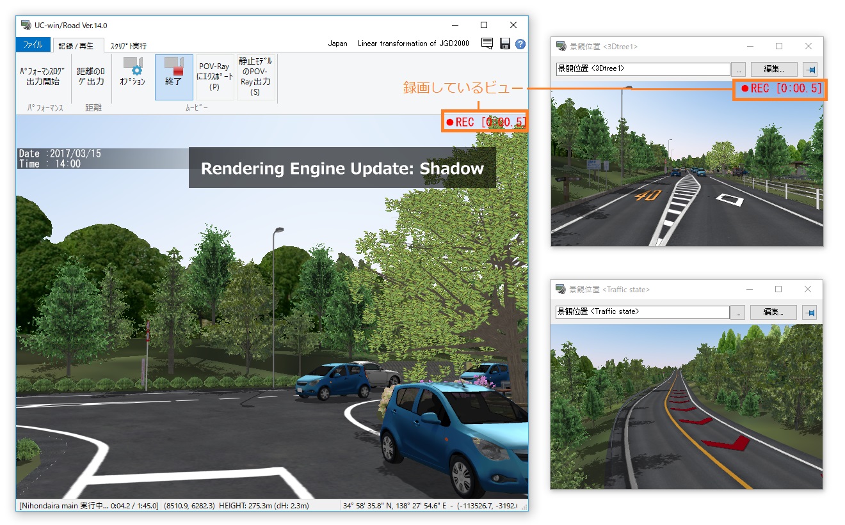845x525 pixels.
Task: Click the Traffic state road view
Action: [686, 406]
